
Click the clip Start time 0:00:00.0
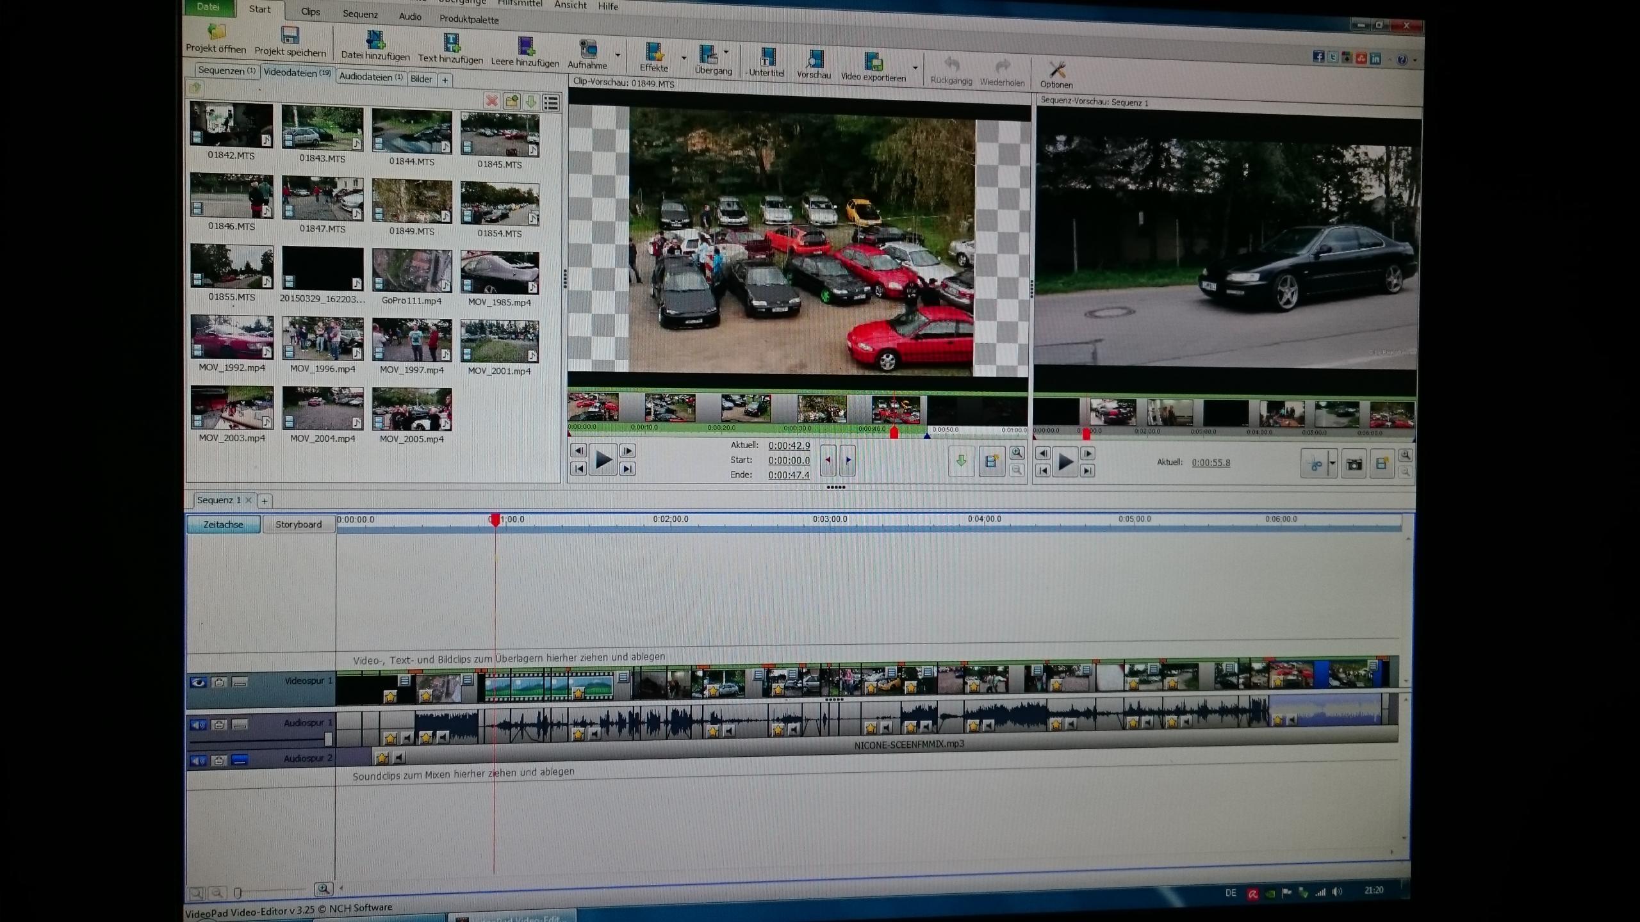(x=789, y=460)
